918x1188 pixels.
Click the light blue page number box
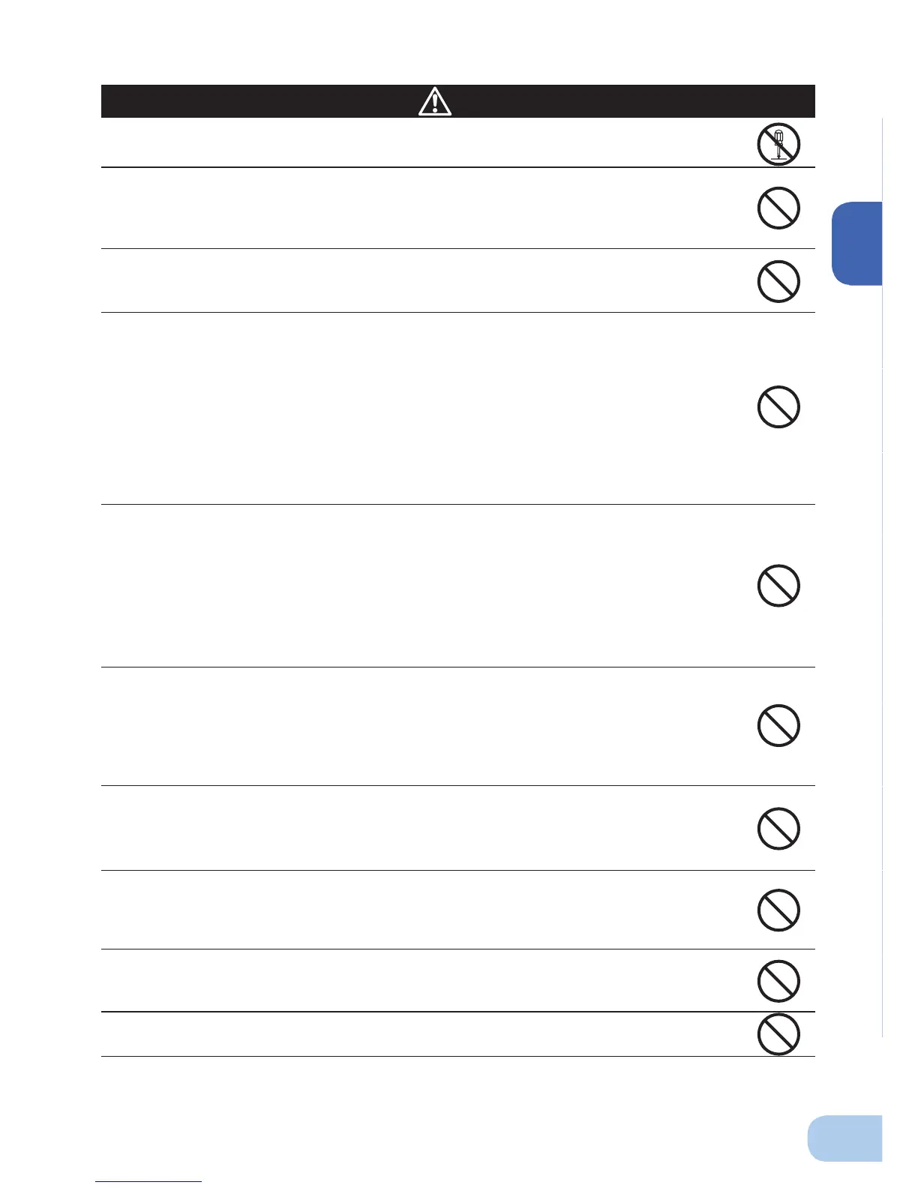coord(845,1138)
